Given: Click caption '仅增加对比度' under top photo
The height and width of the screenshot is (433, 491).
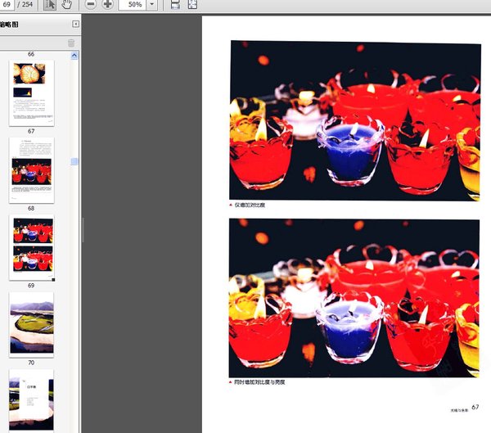Looking at the screenshot, I should tap(250, 205).
